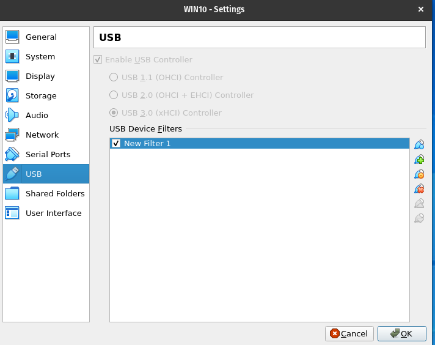Select USB 2.0 (OHCI + EHCI) Controller
This screenshot has height=345, width=435.
coord(114,95)
